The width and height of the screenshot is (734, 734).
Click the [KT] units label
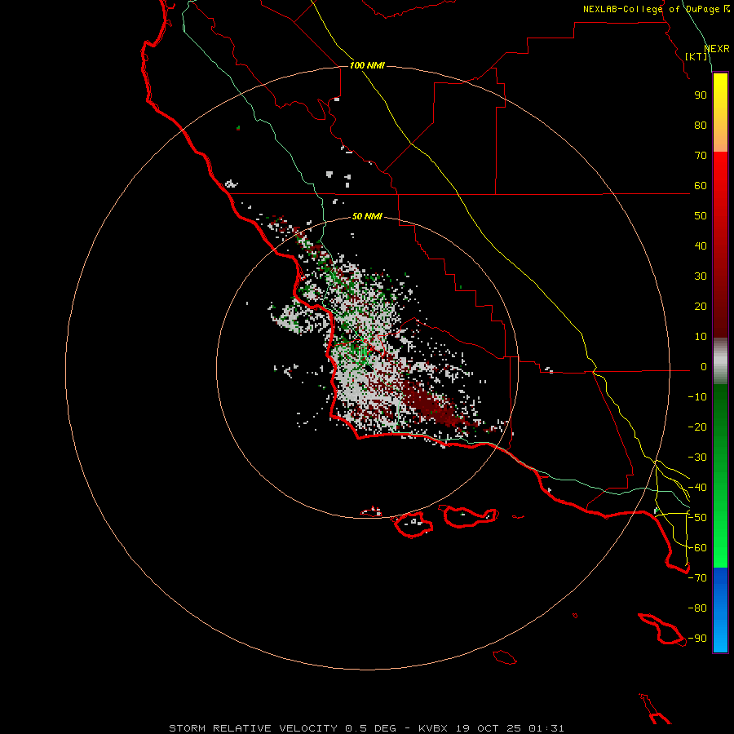(696, 56)
